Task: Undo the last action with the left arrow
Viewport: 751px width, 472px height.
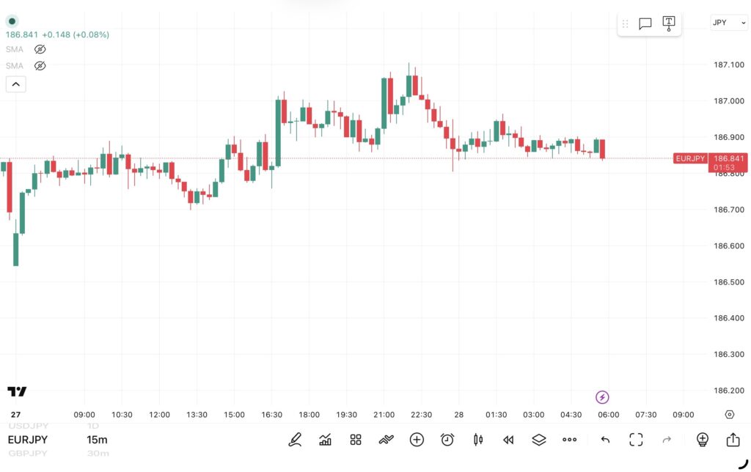Action: 605,440
